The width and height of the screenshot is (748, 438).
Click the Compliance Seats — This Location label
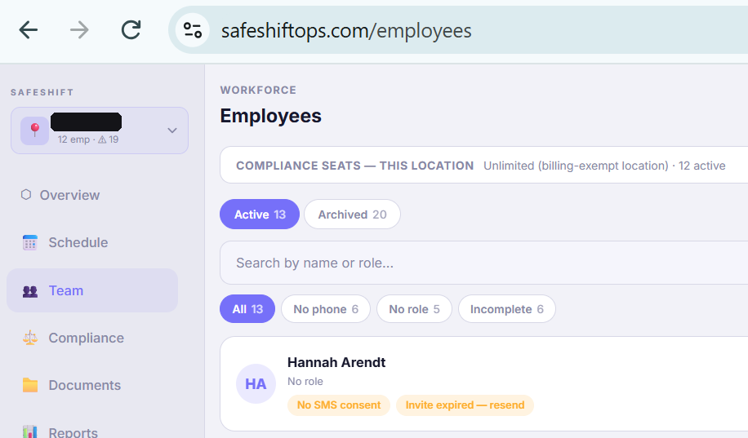[x=355, y=166]
